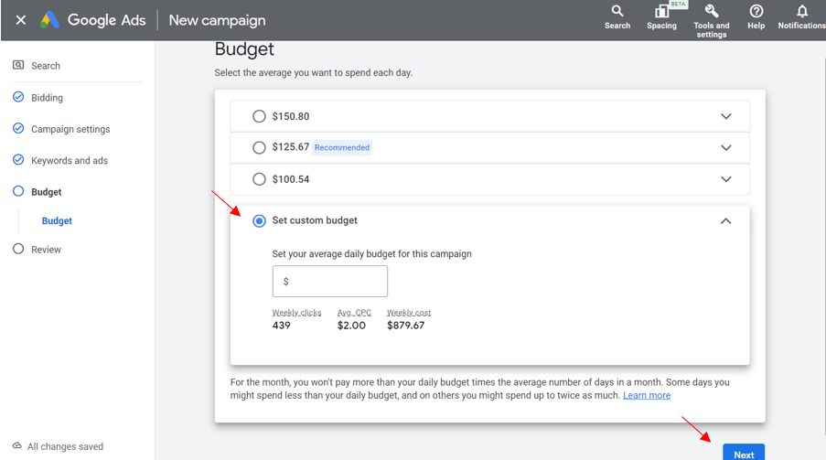Click the Next button
Viewport: 826px width, 460px height.
tap(744, 454)
